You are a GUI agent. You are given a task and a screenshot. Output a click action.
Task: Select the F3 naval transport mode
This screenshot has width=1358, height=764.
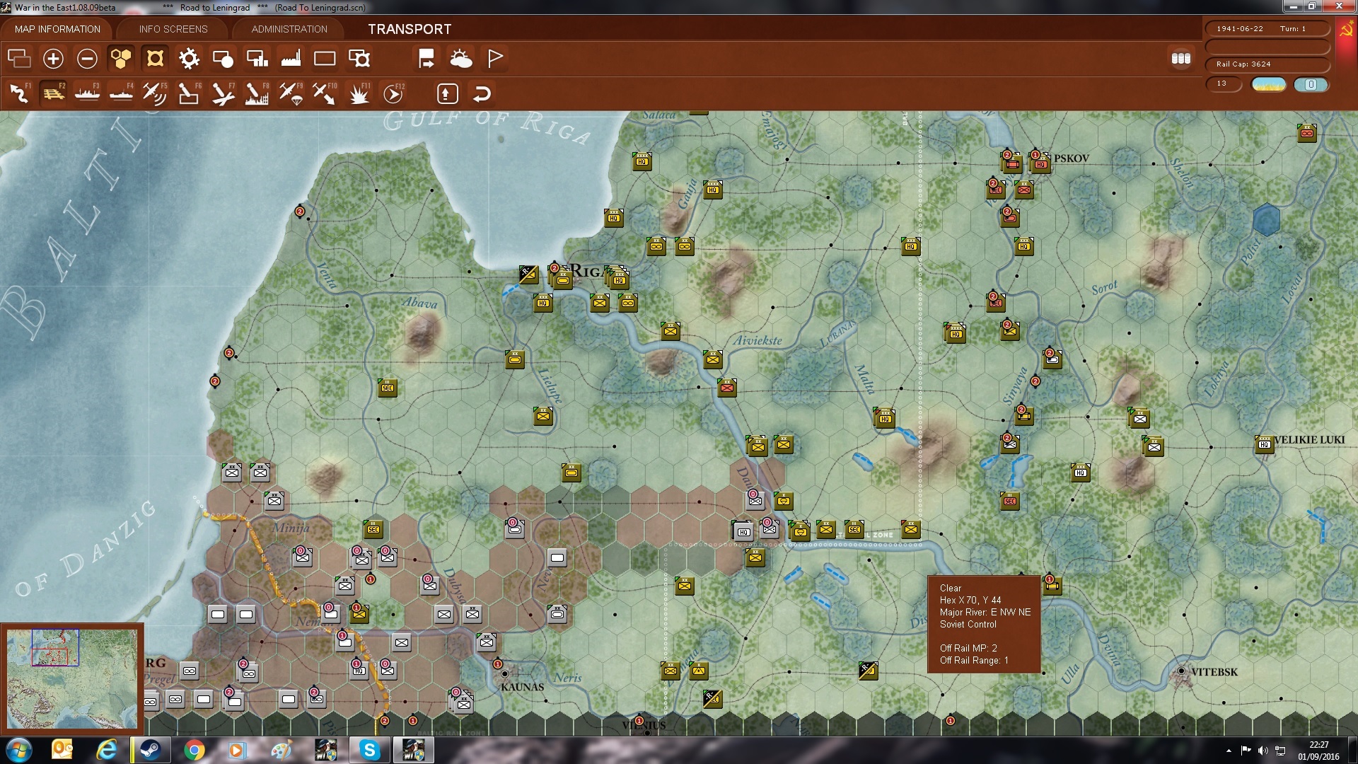[x=87, y=93]
